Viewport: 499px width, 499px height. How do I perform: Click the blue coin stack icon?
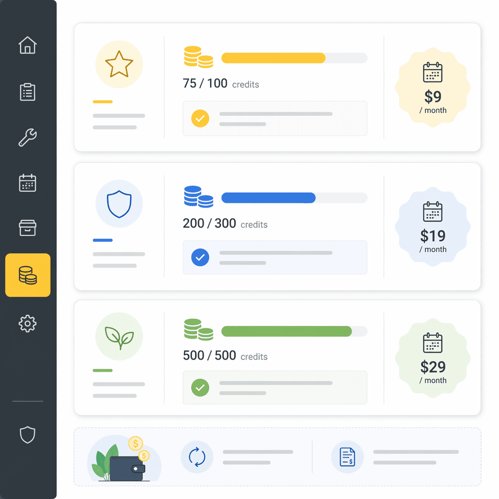click(199, 197)
